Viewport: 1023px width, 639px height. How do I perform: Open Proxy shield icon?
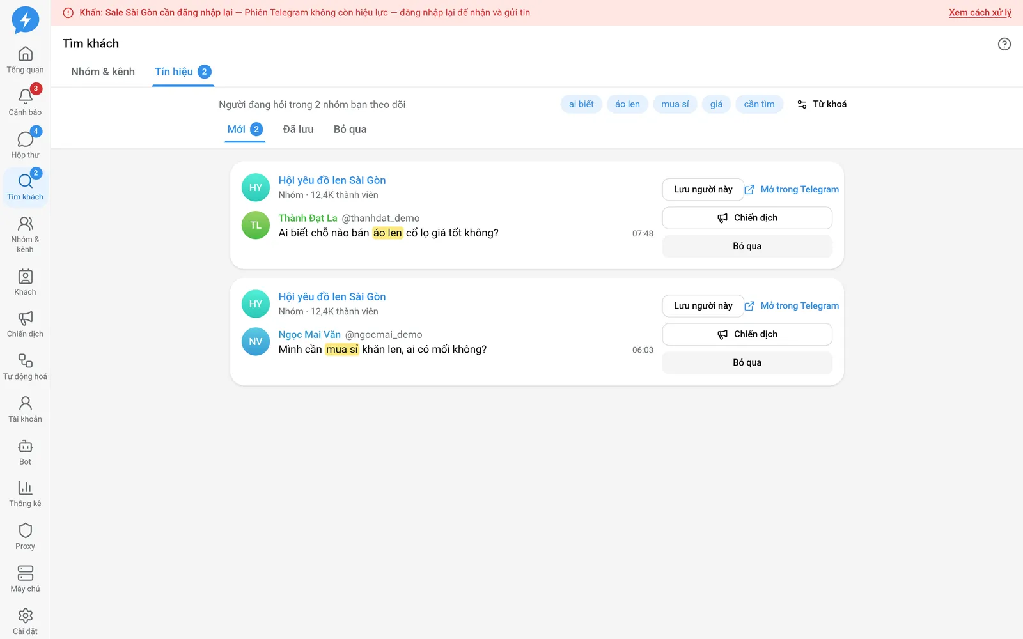25,537
